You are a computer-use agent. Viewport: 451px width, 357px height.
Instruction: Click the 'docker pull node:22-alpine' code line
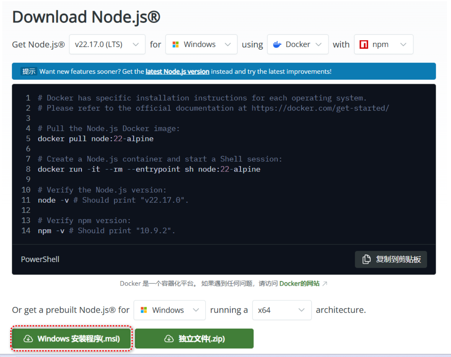96,139
